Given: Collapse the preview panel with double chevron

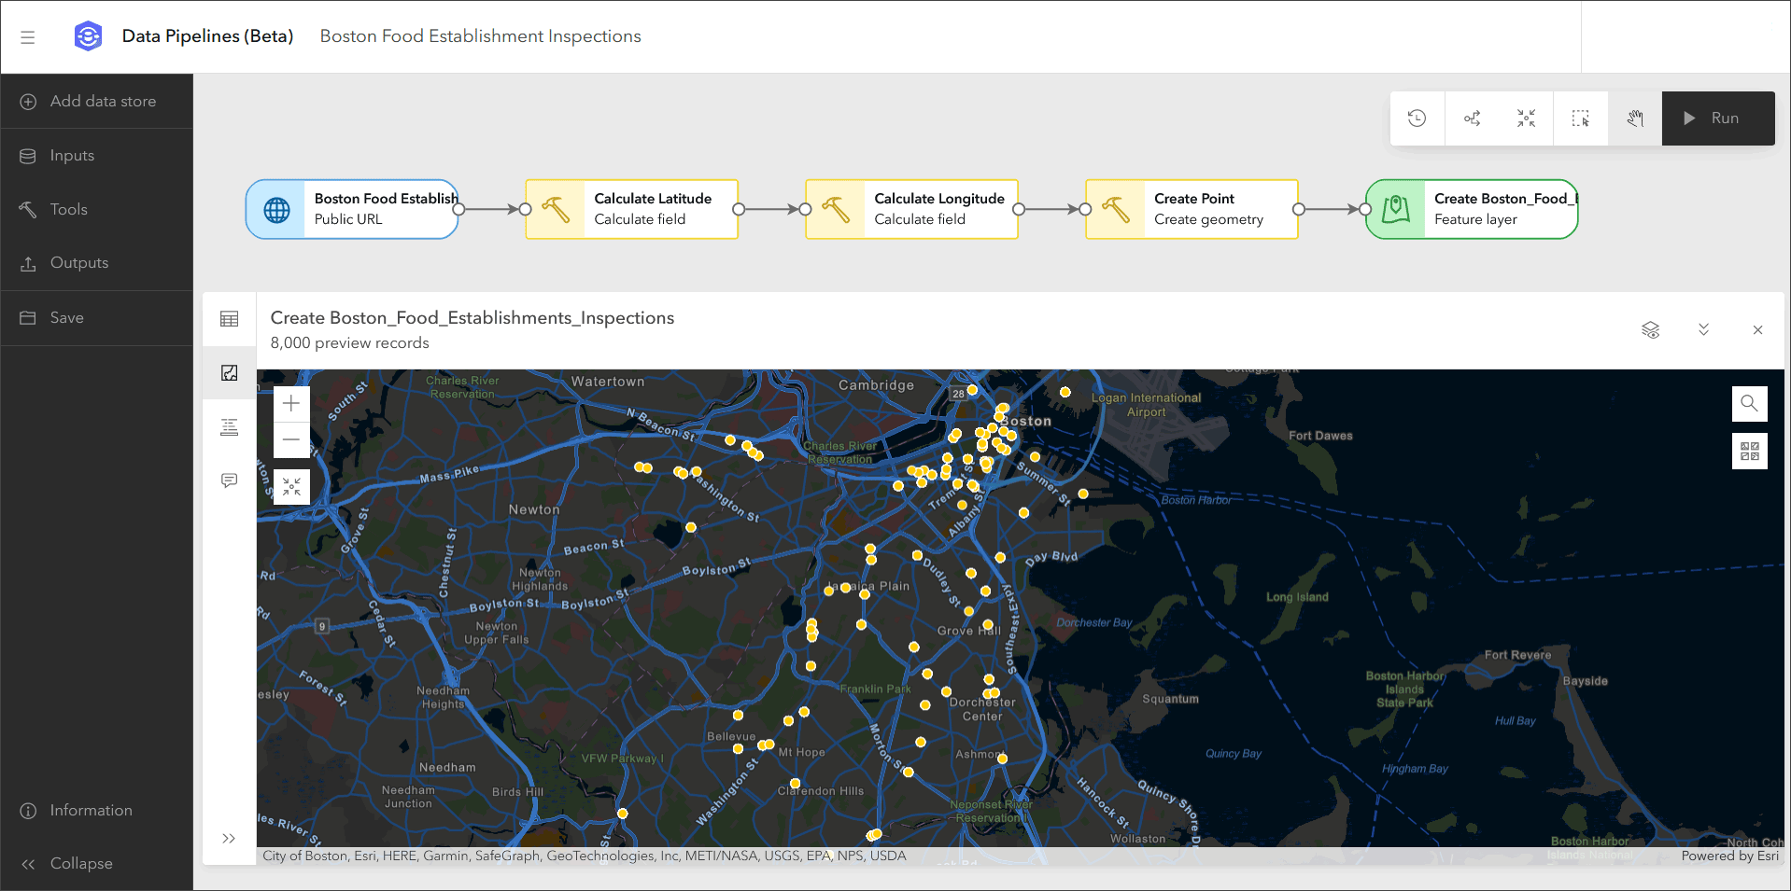Looking at the screenshot, I should click(1703, 330).
